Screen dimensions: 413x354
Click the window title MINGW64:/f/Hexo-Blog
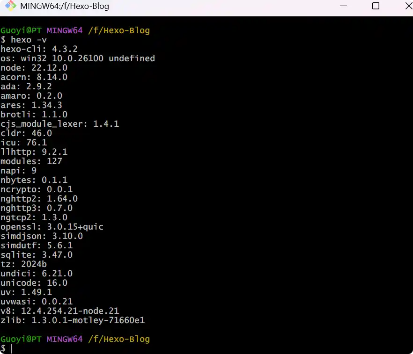[65, 6]
